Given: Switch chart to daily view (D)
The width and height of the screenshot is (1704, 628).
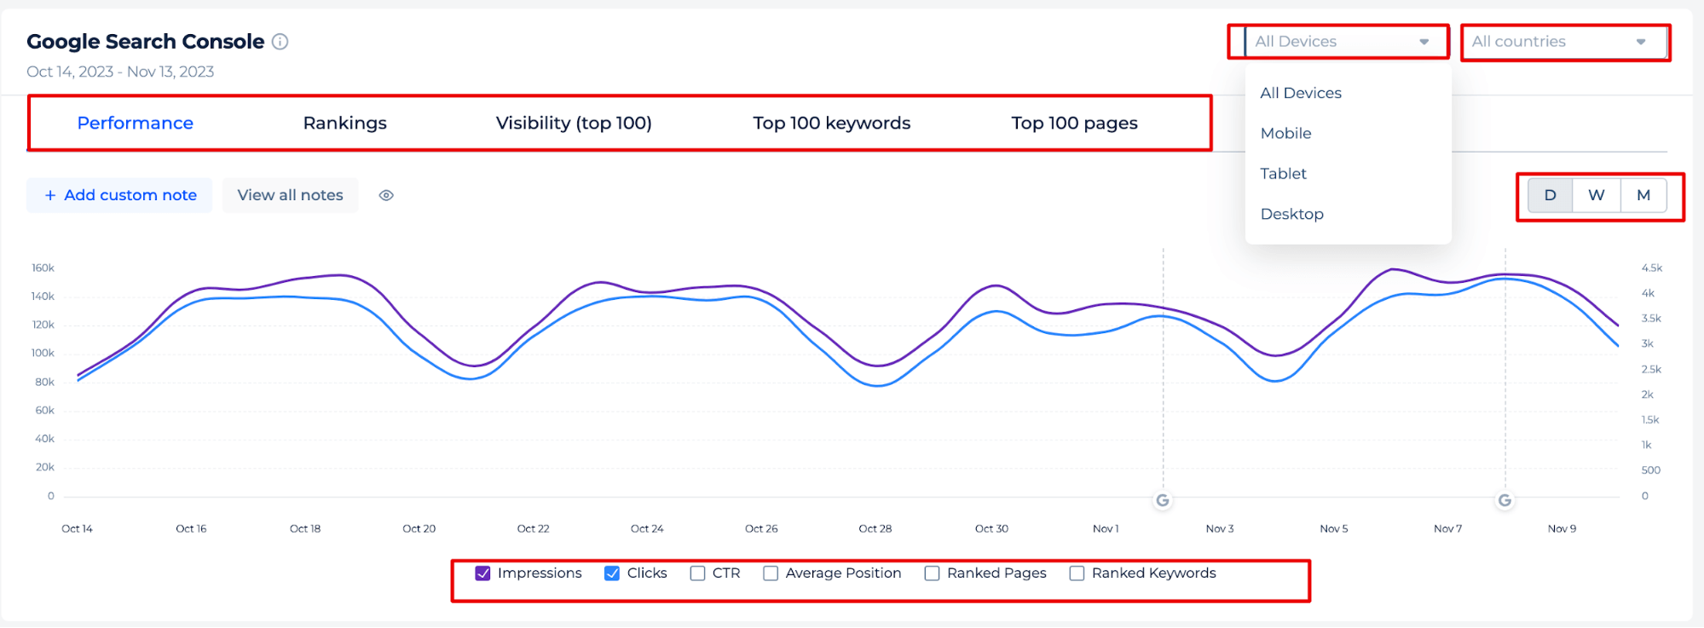Looking at the screenshot, I should coord(1550,195).
